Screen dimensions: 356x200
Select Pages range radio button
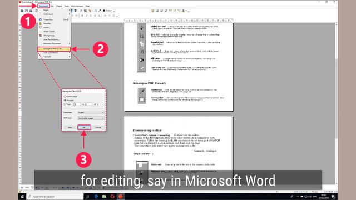coord(65,104)
